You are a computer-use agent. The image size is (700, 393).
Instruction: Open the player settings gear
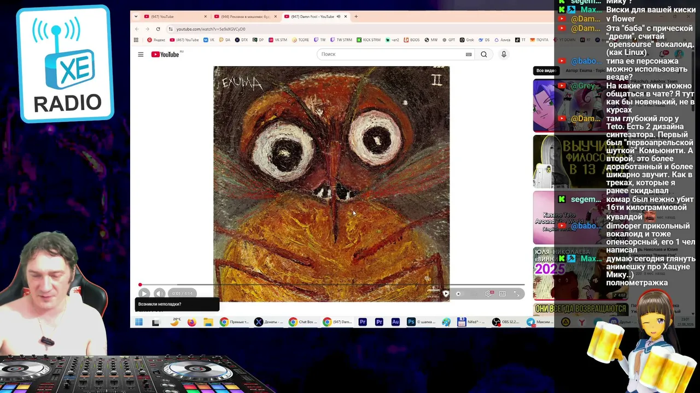[x=488, y=294]
